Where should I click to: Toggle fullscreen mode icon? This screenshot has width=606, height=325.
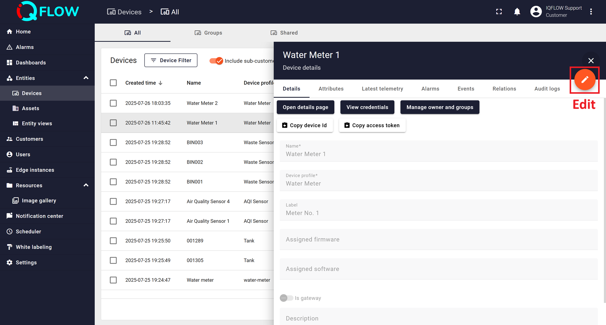click(x=499, y=12)
